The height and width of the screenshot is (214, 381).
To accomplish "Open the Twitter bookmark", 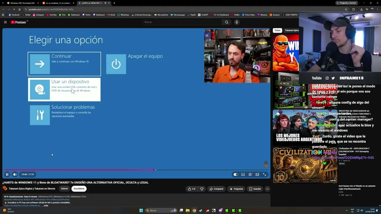I will click(26, 15).
